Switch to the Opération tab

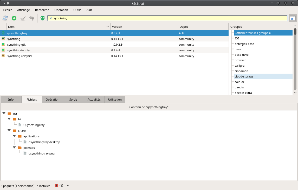point(53,100)
